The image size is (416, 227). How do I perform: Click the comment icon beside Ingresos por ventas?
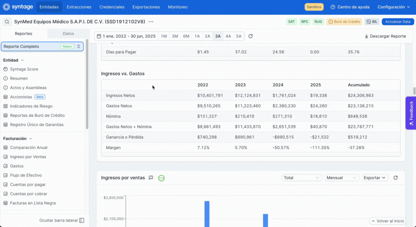point(151,178)
